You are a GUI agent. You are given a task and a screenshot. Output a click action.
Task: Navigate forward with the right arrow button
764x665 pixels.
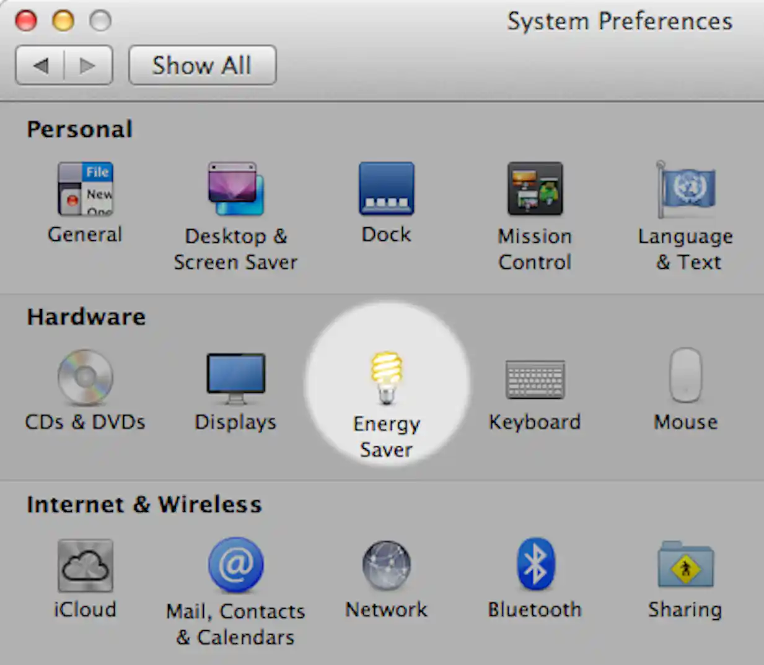(x=87, y=65)
